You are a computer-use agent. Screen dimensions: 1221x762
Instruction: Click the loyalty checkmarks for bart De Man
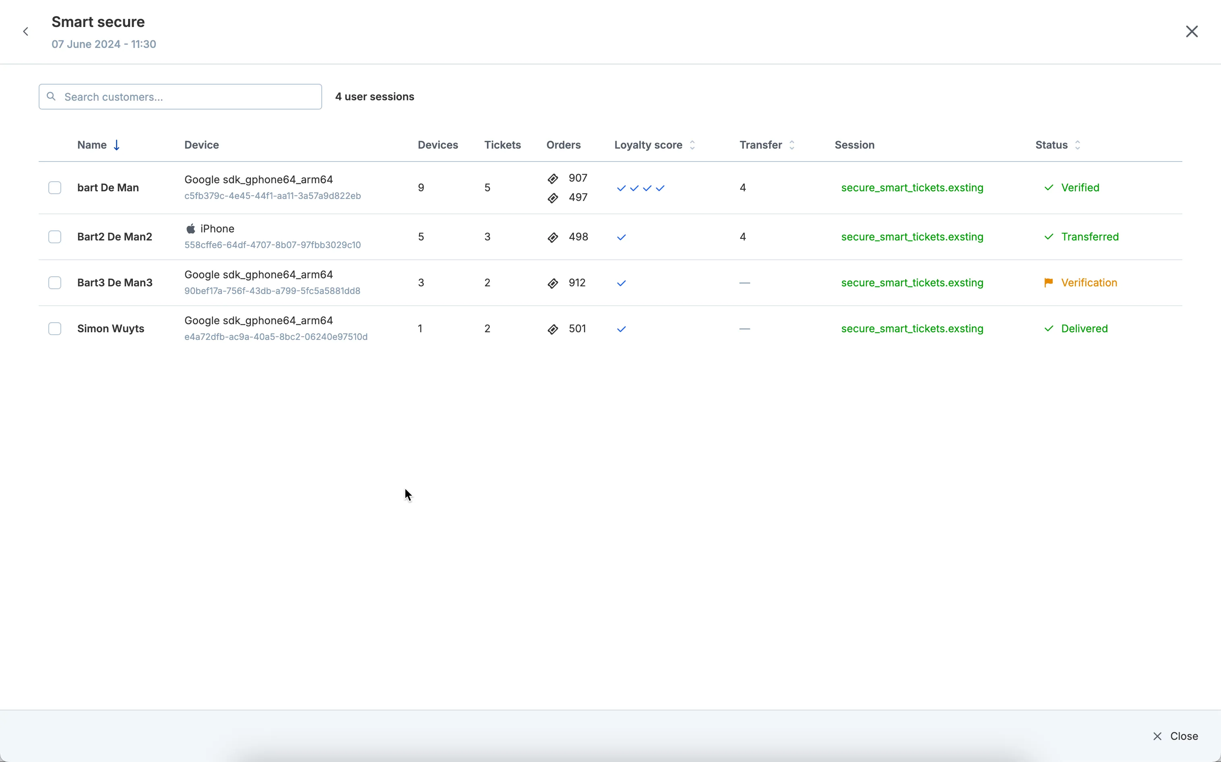pyautogui.click(x=640, y=188)
